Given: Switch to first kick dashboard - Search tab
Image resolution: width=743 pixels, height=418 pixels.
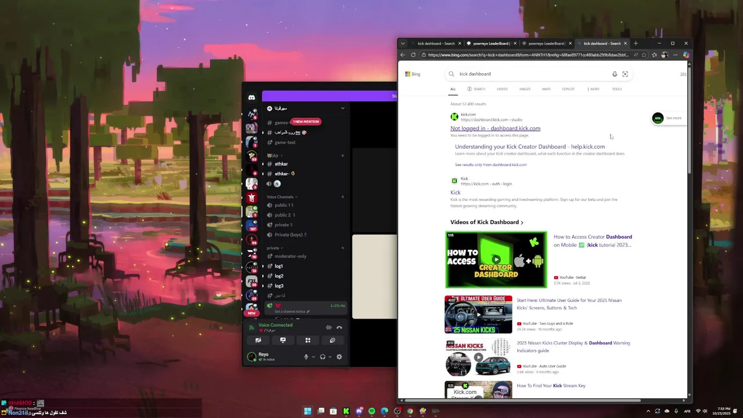Looking at the screenshot, I should 436,44.
